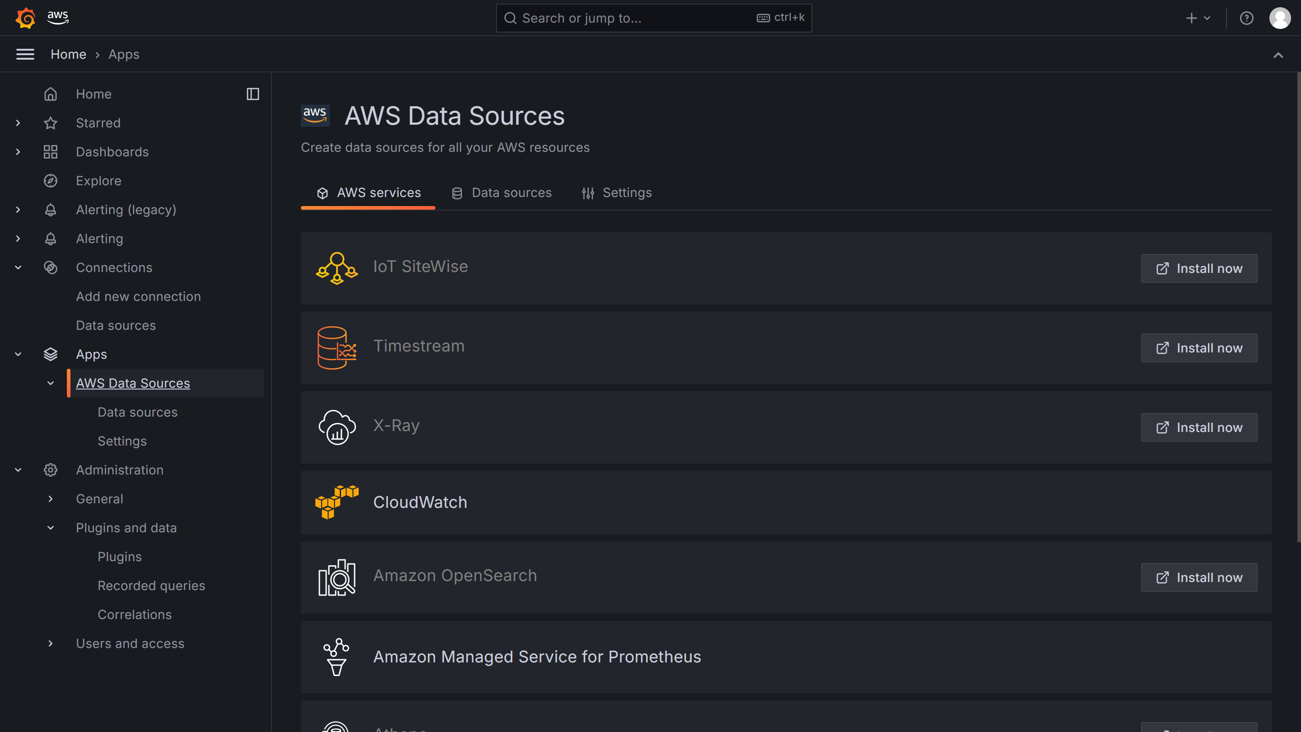The width and height of the screenshot is (1301, 732).
Task: Collapse Plugins and data subsection
Action: (x=51, y=527)
